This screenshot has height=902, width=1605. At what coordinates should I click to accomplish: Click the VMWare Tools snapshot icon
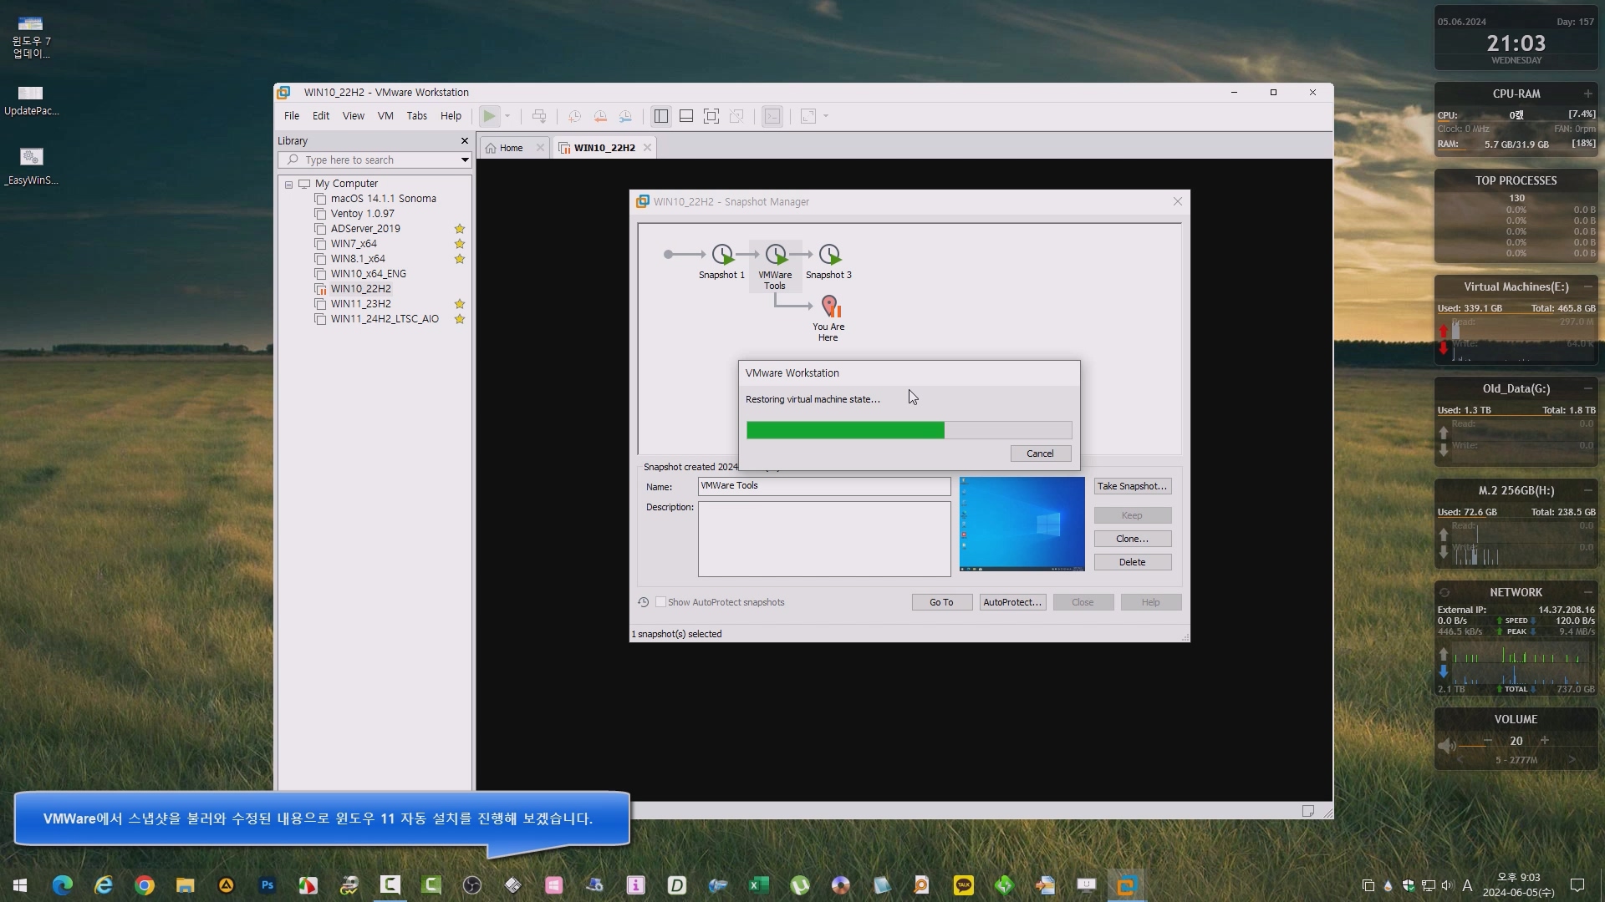776,255
